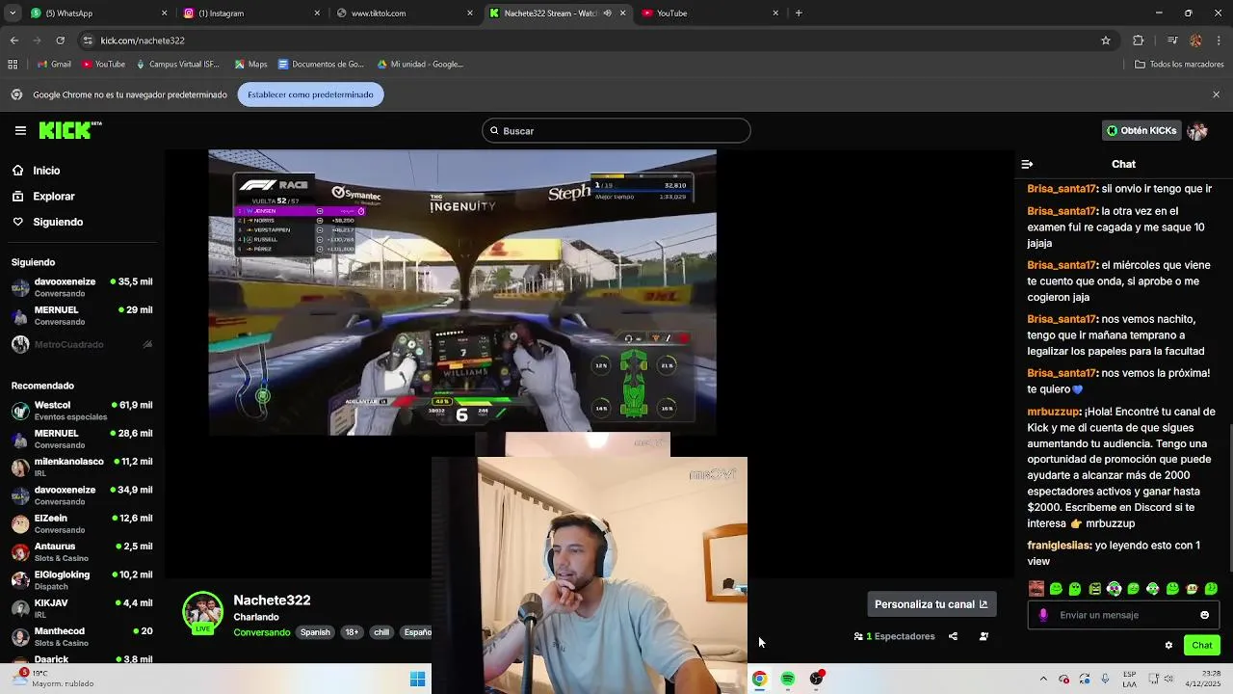The width and height of the screenshot is (1233, 694).
Task: Click the share stream icon
Action: point(953,636)
